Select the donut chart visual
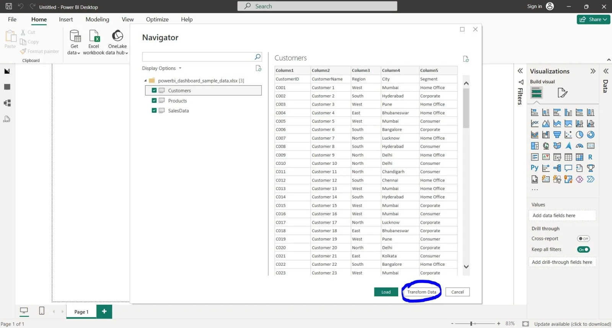Viewport: 612px width, 328px height. point(591,135)
